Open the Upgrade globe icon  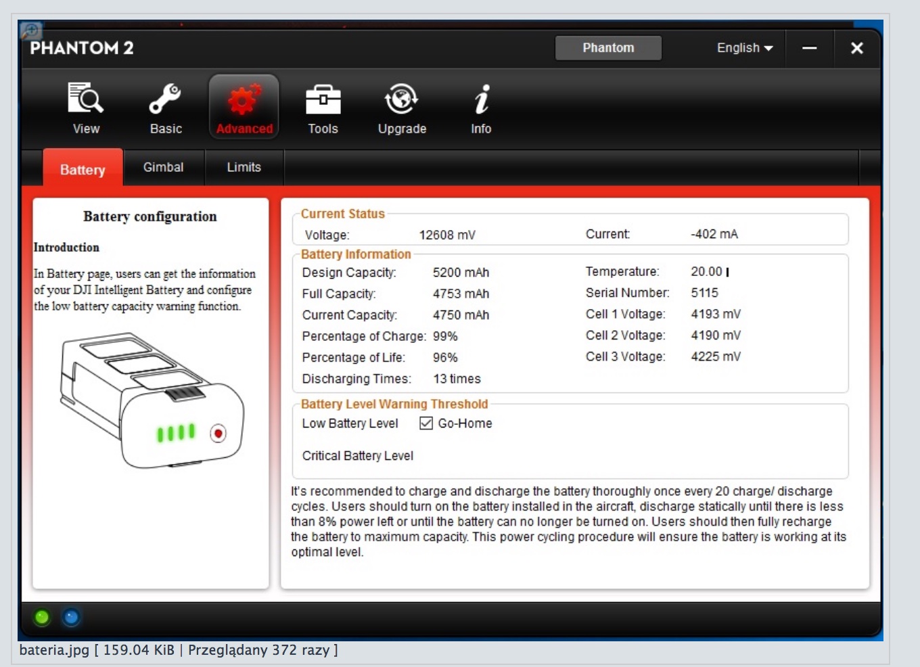[402, 99]
